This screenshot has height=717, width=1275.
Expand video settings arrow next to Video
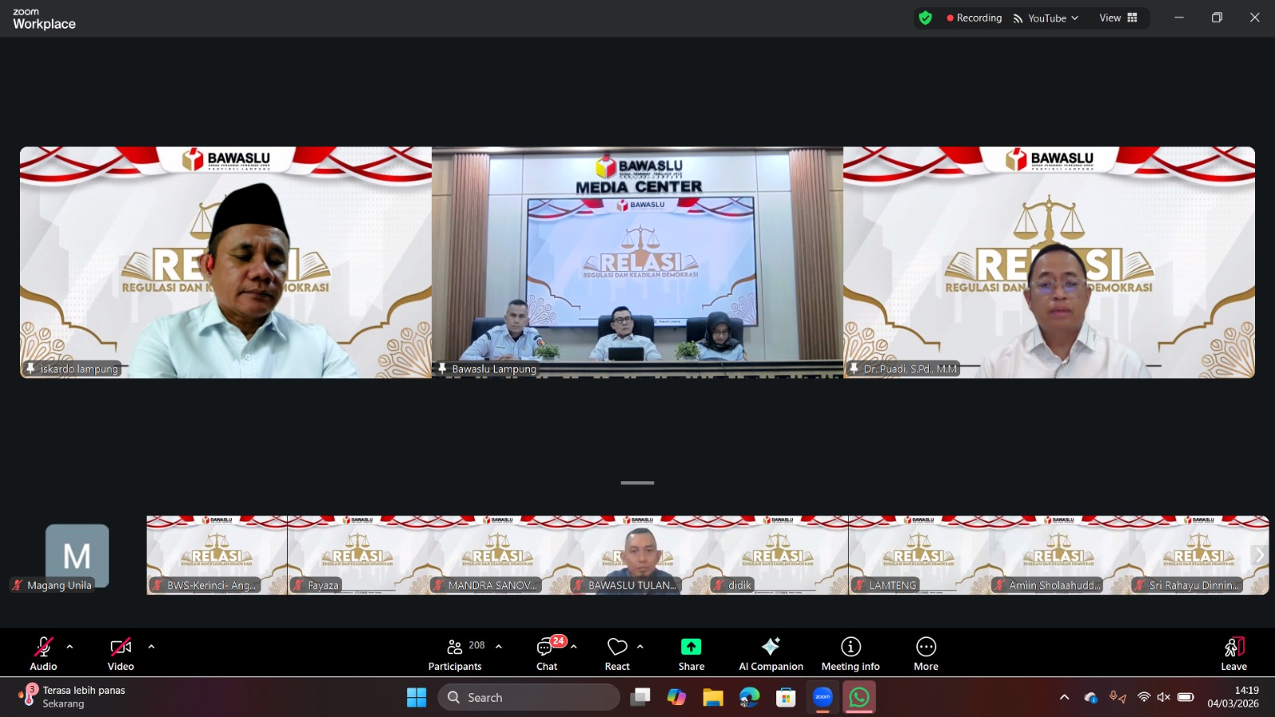pos(151,647)
